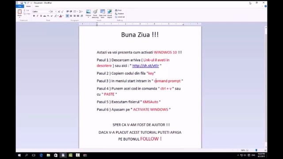Start a bulleted list
This screenshot has width=283, height=159.
[x=75, y=11]
